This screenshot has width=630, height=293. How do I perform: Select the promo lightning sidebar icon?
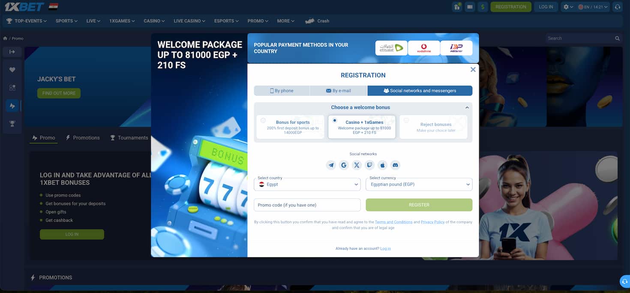tap(12, 106)
